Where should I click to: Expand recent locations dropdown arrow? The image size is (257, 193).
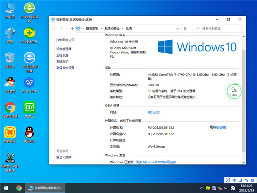(67, 29)
